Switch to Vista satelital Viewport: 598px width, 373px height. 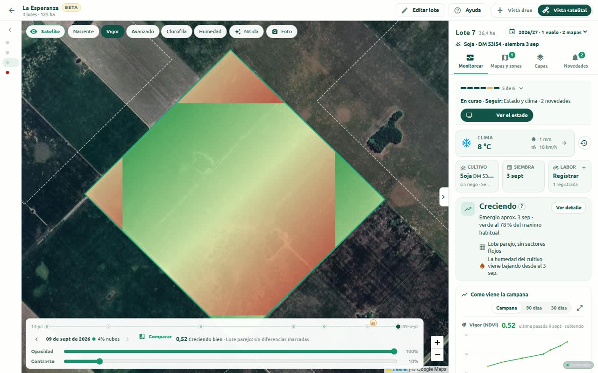click(x=564, y=10)
